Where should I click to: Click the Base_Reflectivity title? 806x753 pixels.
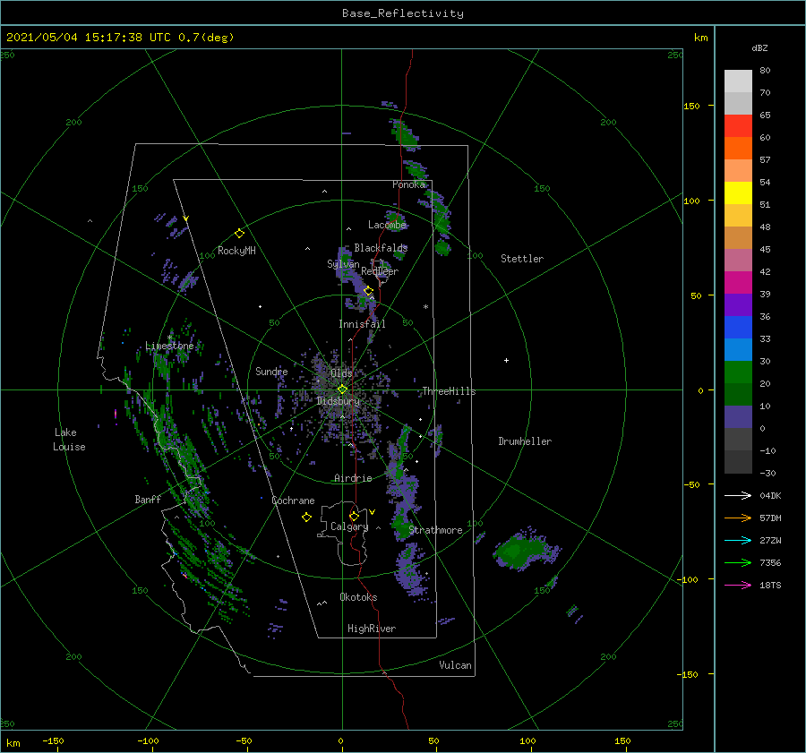point(403,13)
